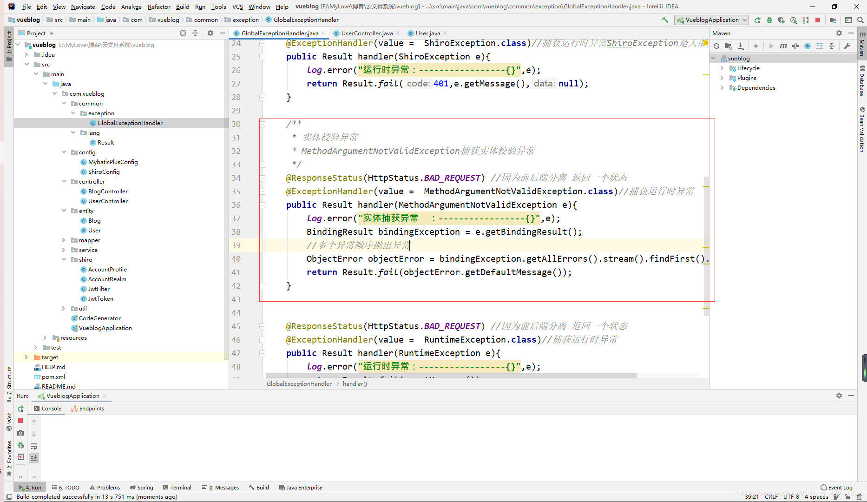Click the Build project hammer icon
The image size is (867, 502).
tap(665, 20)
